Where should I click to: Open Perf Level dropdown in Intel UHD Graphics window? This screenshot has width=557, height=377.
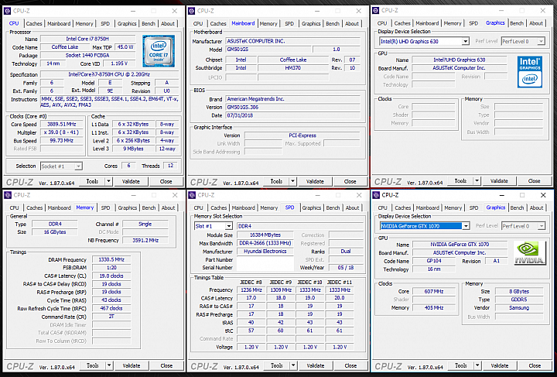[541, 42]
